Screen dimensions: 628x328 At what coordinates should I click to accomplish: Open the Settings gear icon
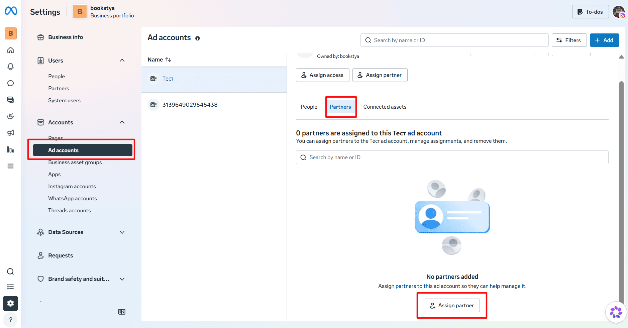(x=11, y=303)
